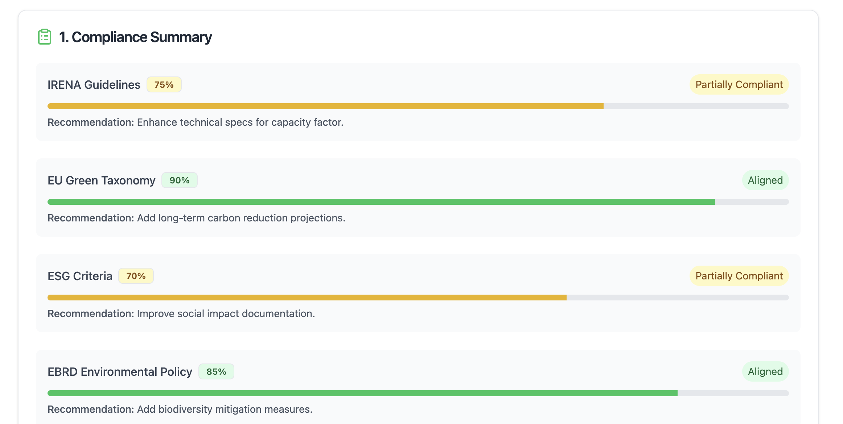Image resolution: width=843 pixels, height=424 pixels.
Task: Select the carbon reduction projections recommendation
Action: tap(197, 218)
